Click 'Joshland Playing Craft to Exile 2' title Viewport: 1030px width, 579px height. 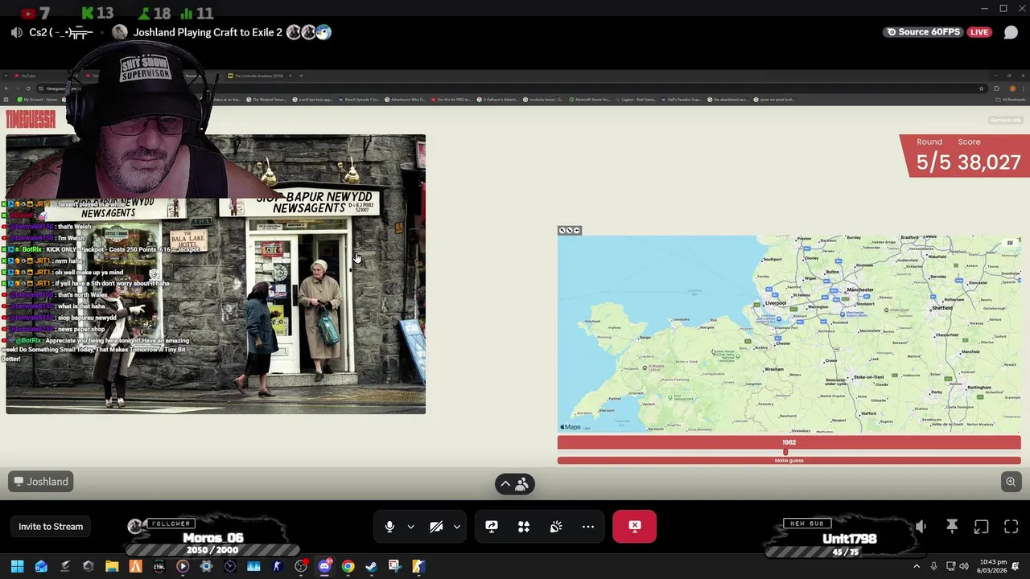pyautogui.click(x=208, y=32)
